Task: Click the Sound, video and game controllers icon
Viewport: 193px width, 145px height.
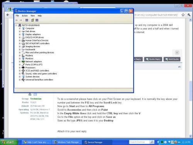Action: (x=23, y=73)
